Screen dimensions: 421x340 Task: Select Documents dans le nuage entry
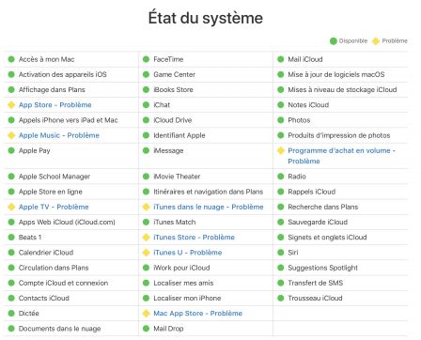pos(59,329)
